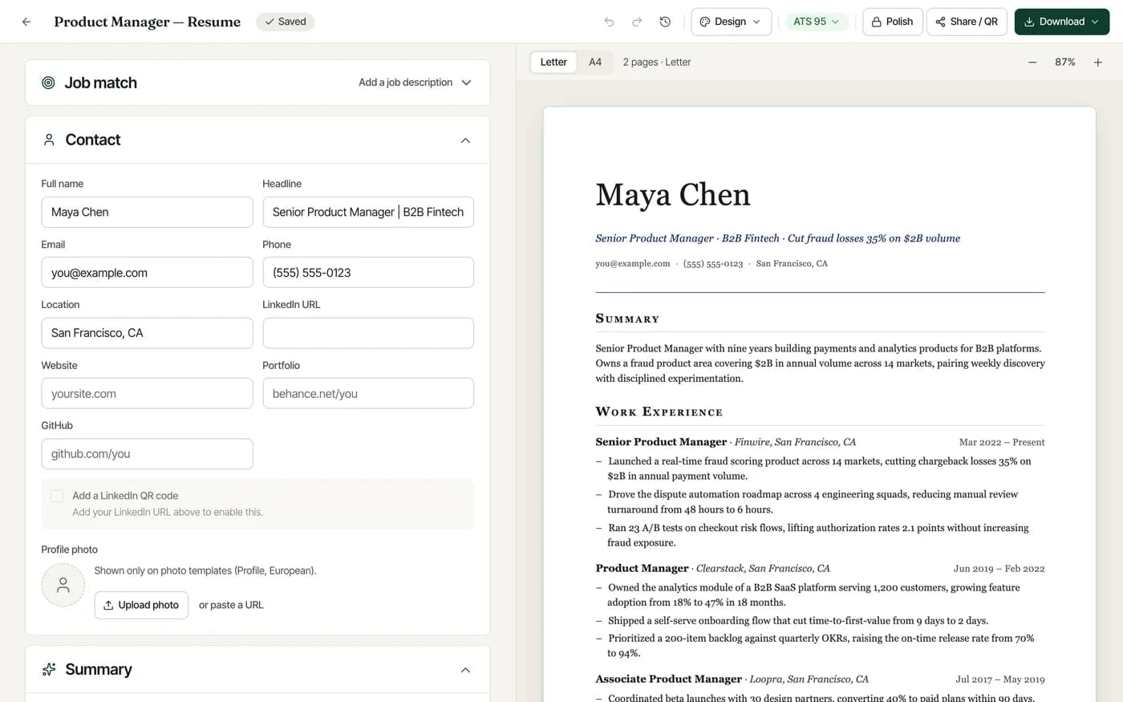Click the Upload photo button
Screen dimensions: 1123x702
[x=141, y=605]
